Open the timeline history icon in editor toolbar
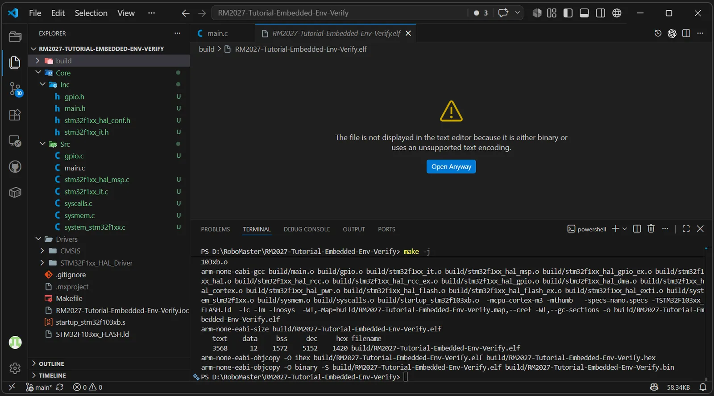 coord(658,33)
